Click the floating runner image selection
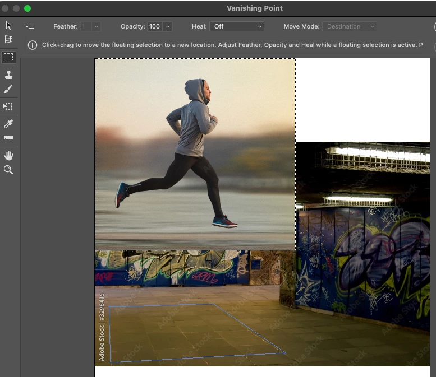 [195, 154]
